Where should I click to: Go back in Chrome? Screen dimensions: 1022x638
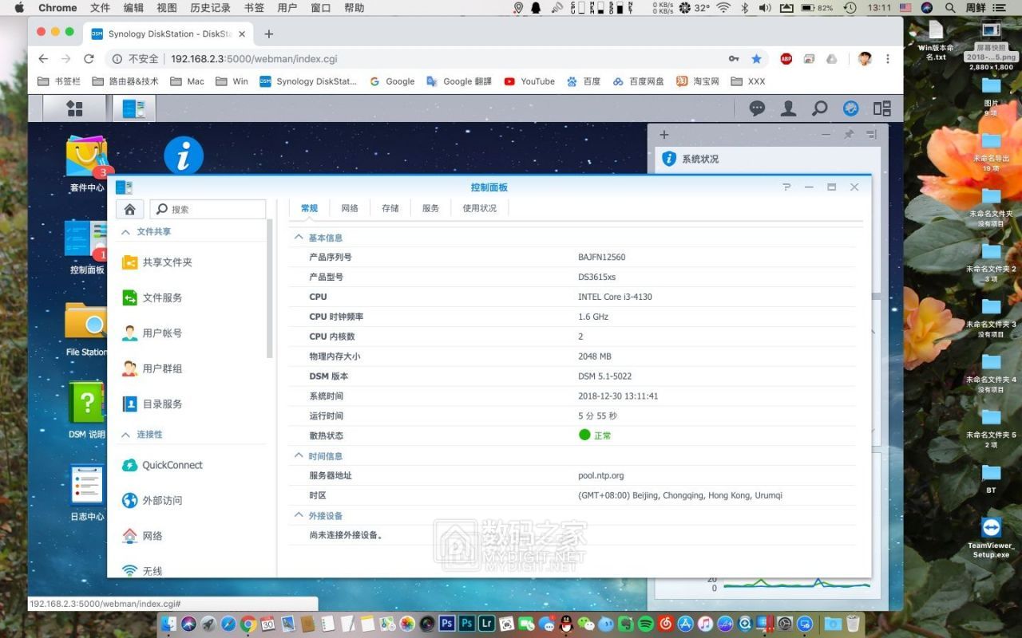tap(43, 59)
